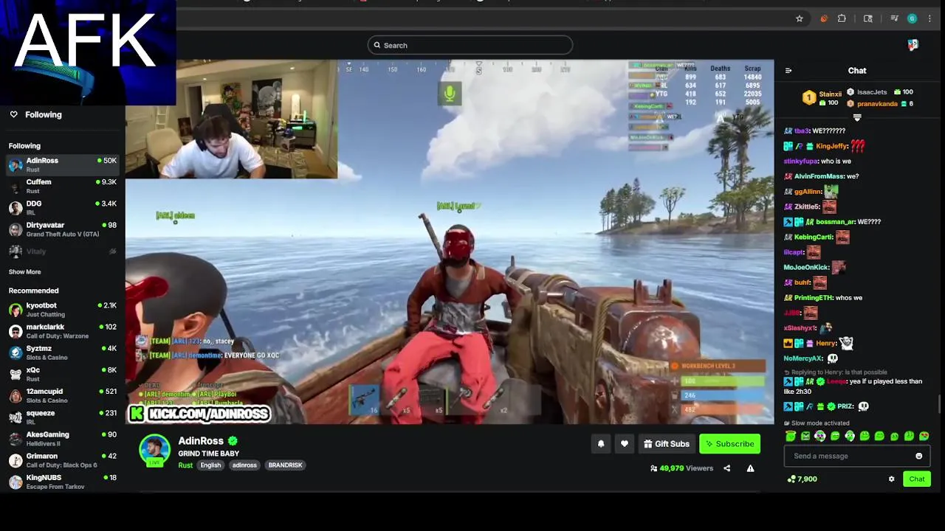Open offline channel Vitaly in the sidebar
Image resolution: width=945 pixels, height=531 pixels.
click(62, 251)
